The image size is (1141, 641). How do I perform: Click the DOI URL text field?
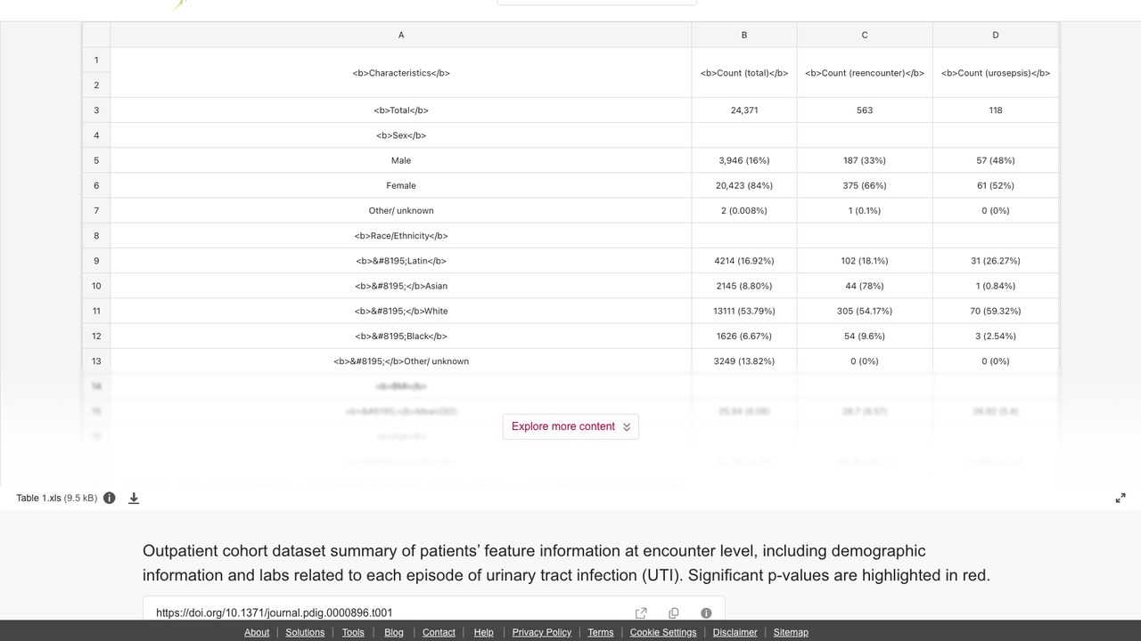390,613
